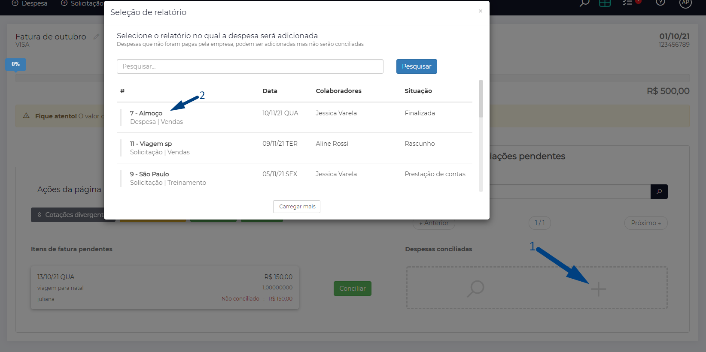The width and height of the screenshot is (706, 352).
Task: Click the green Conciliar button
Action: [x=352, y=289]
